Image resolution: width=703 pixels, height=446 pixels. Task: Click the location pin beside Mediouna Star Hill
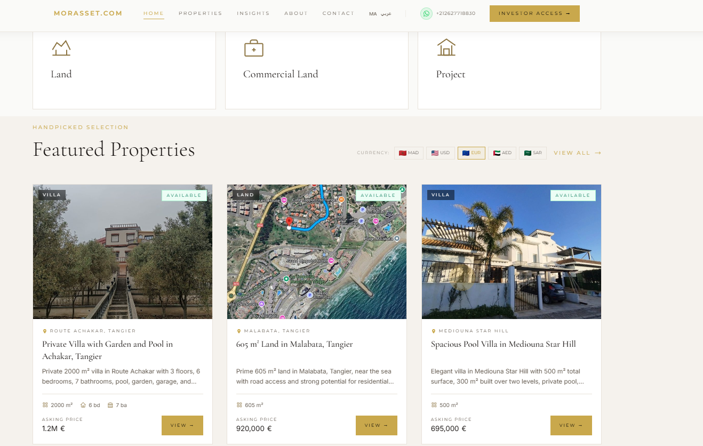click(x=434, y=331)
